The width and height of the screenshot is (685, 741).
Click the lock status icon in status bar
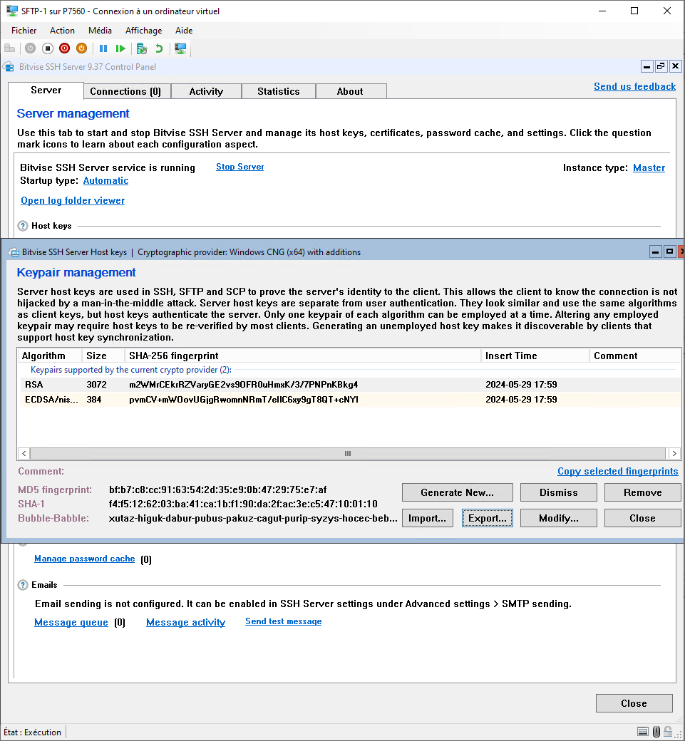point(667,732)
